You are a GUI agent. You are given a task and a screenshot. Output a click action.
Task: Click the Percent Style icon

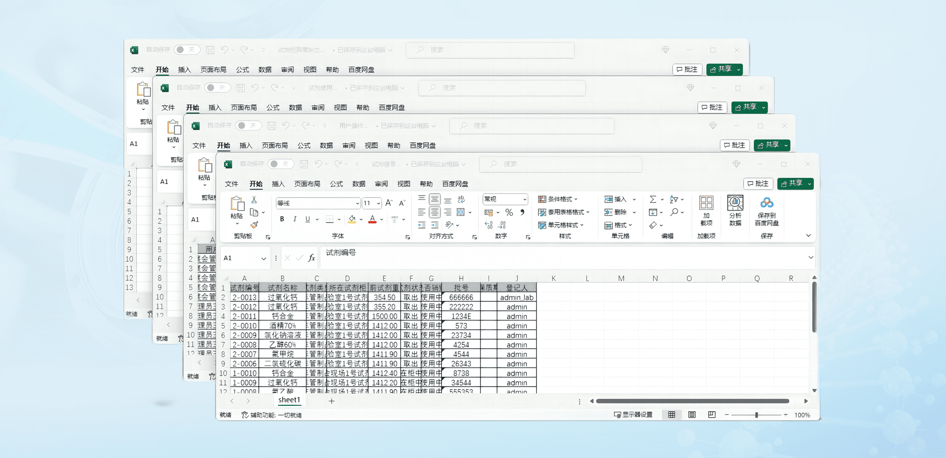click(509, 212)
